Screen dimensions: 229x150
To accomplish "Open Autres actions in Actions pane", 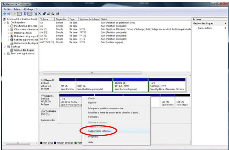I will tap(210, 28).
